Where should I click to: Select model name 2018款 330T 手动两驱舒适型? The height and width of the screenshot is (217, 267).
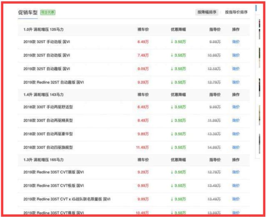(x=48, y=107)
